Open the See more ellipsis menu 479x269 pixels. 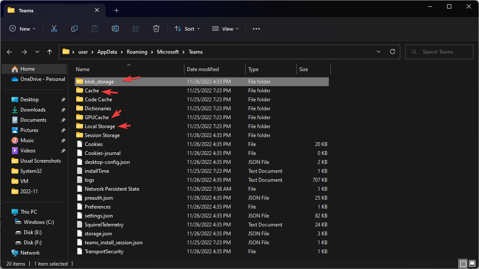pyautogui.click(x=256, y=29)
